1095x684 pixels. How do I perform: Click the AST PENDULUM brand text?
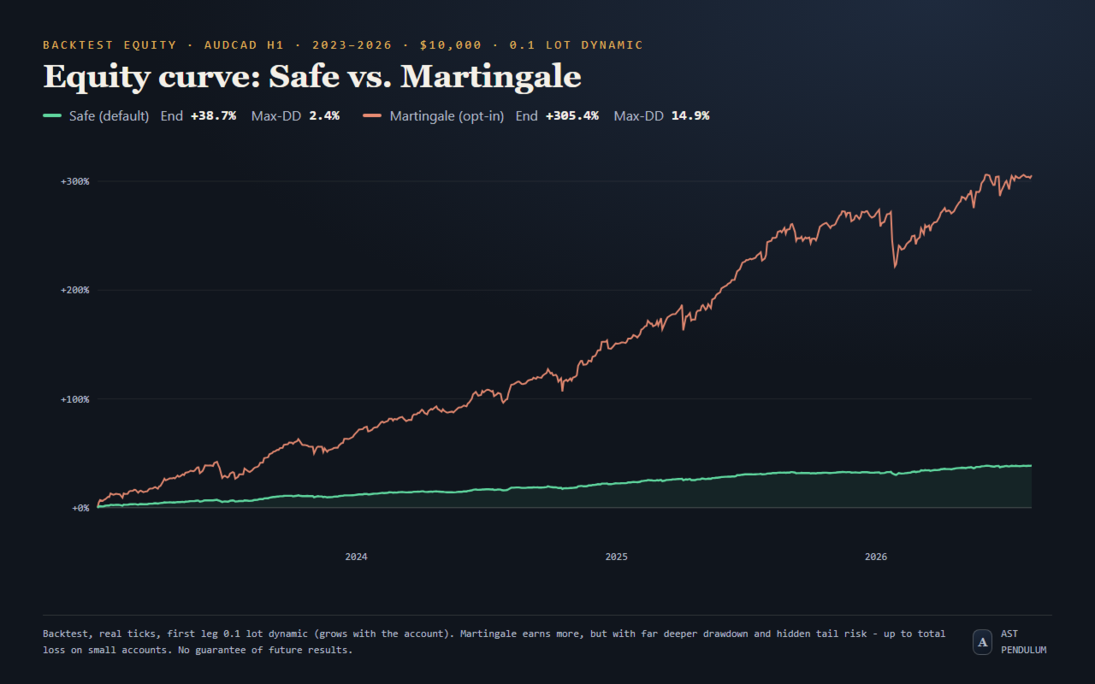(x=1024, y=642)
